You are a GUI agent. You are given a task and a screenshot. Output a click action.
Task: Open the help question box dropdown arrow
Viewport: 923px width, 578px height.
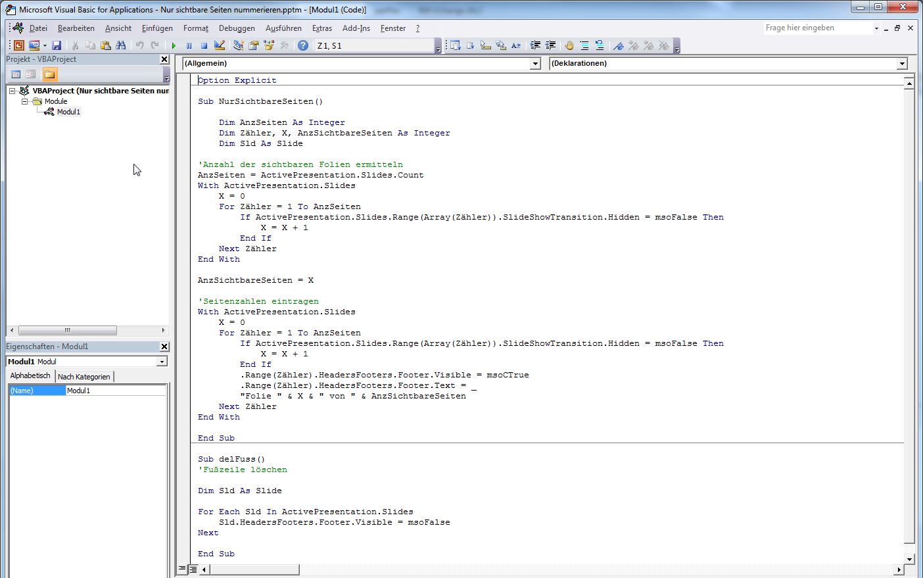pyautogui.click(x=876, y=28)
